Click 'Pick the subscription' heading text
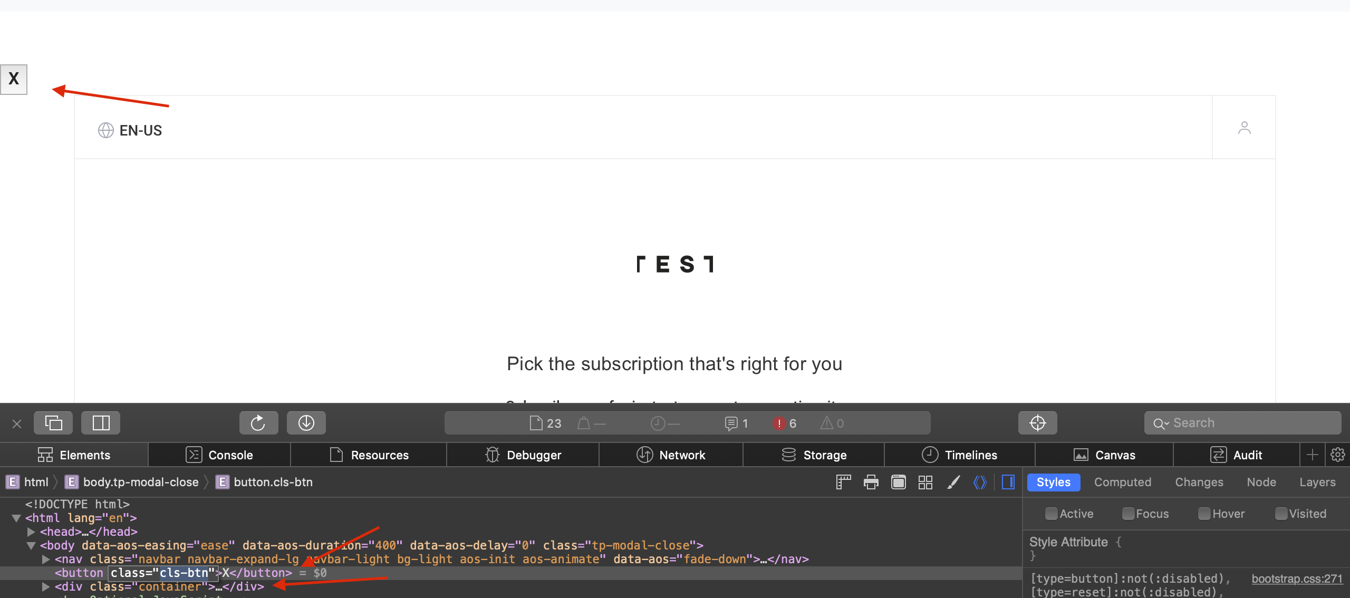The width and height of the screenshot is (1350, 598). tap(674, 364)
